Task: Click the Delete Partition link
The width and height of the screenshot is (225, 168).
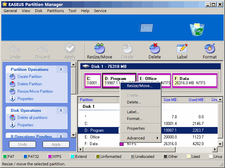Action: coord(30,84)
